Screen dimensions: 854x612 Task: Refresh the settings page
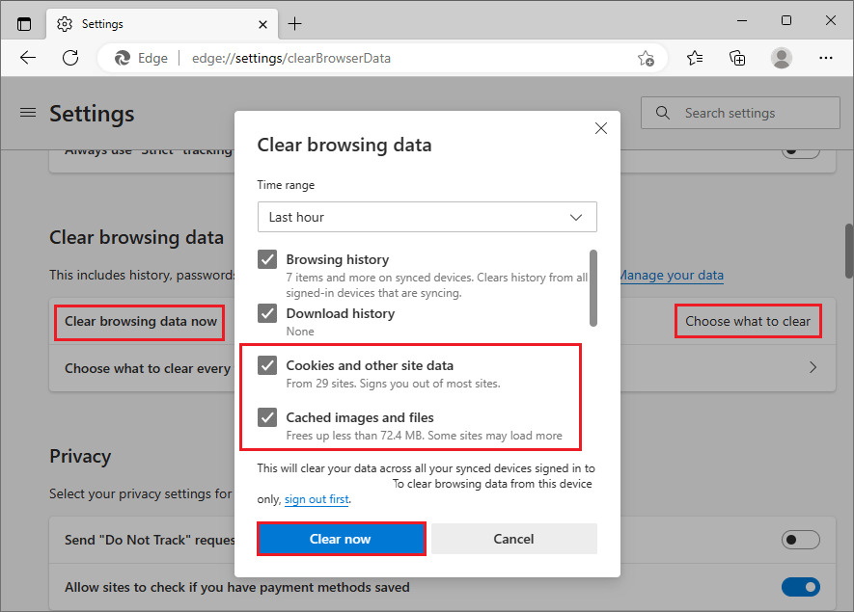pyautogui.click(x=69, y=58)
